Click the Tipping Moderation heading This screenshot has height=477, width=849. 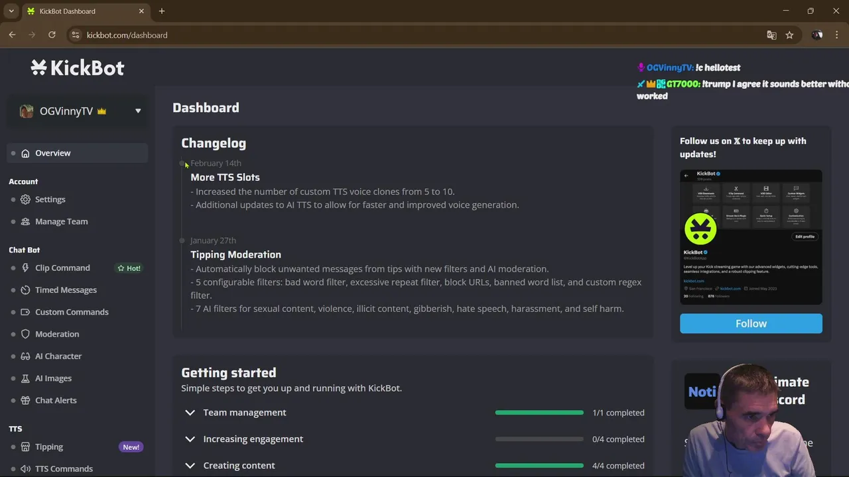click(235, 254)
